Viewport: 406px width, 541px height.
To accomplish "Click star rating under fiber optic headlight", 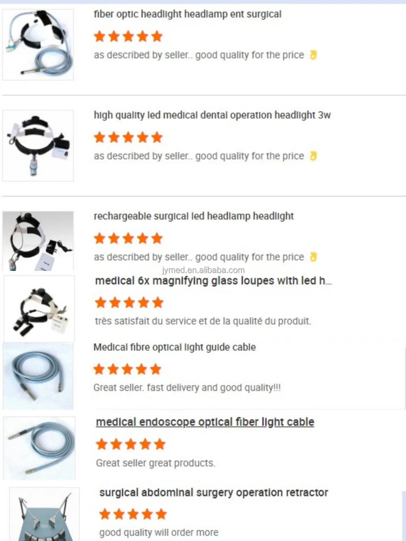I will [128, 36].
